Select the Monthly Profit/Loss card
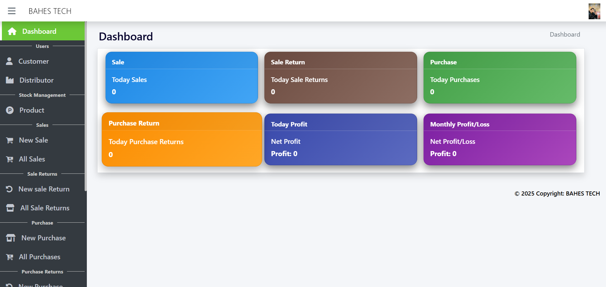 coord(500,139)
